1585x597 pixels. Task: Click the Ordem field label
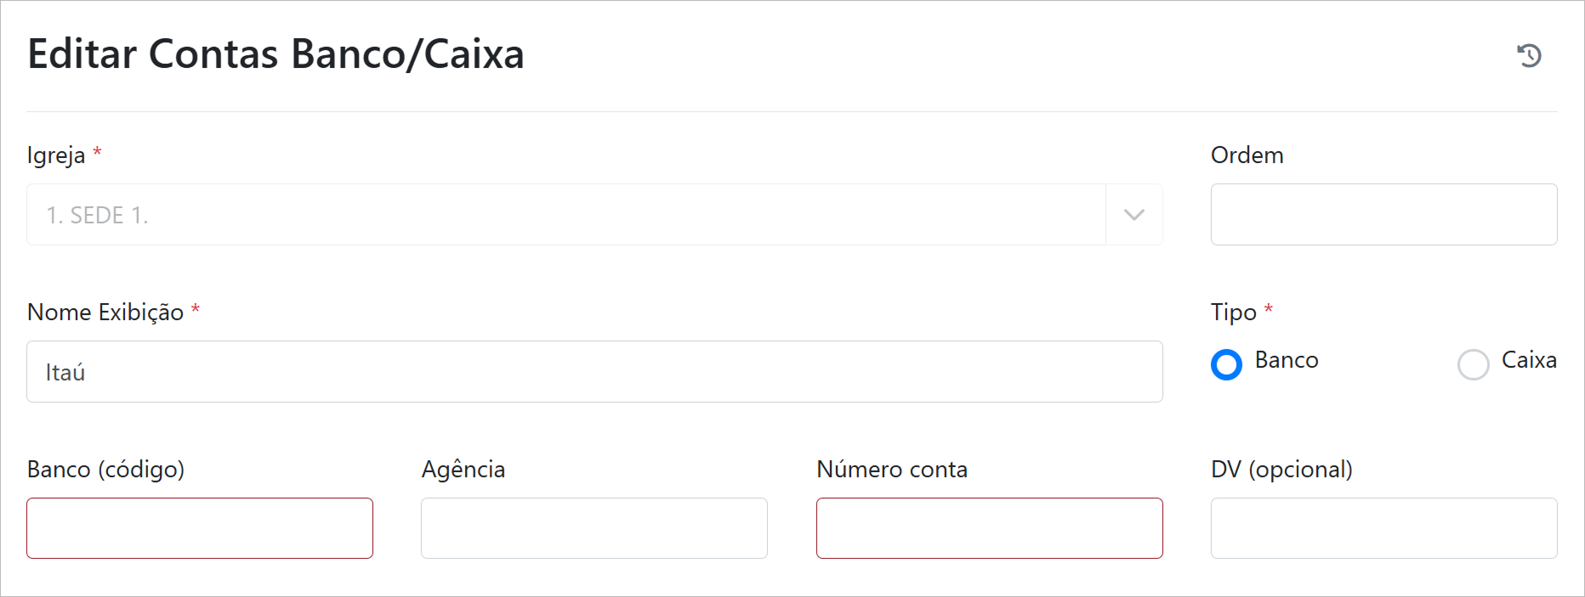click(x=1247, y=155)
